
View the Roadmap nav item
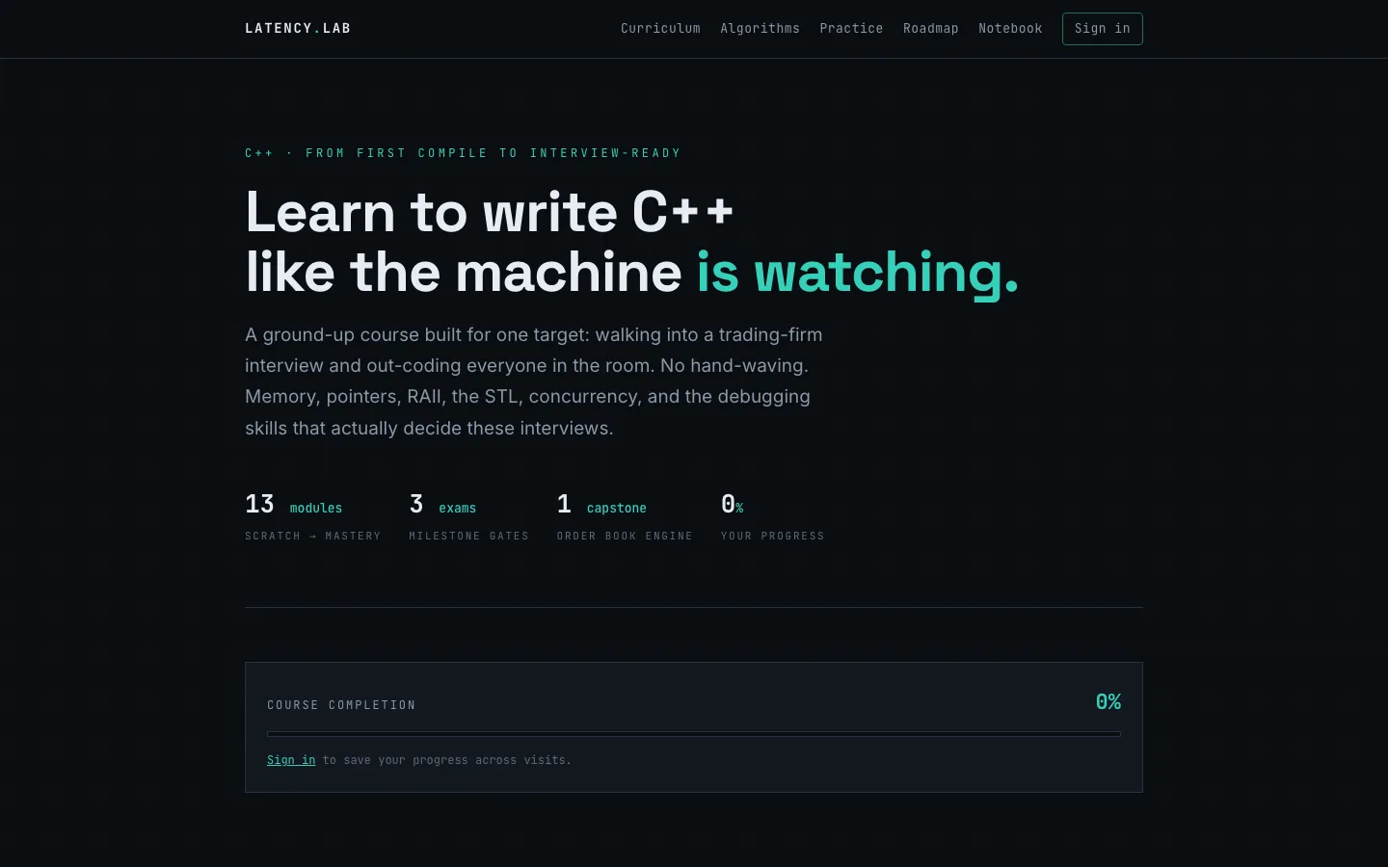(930, 29)
